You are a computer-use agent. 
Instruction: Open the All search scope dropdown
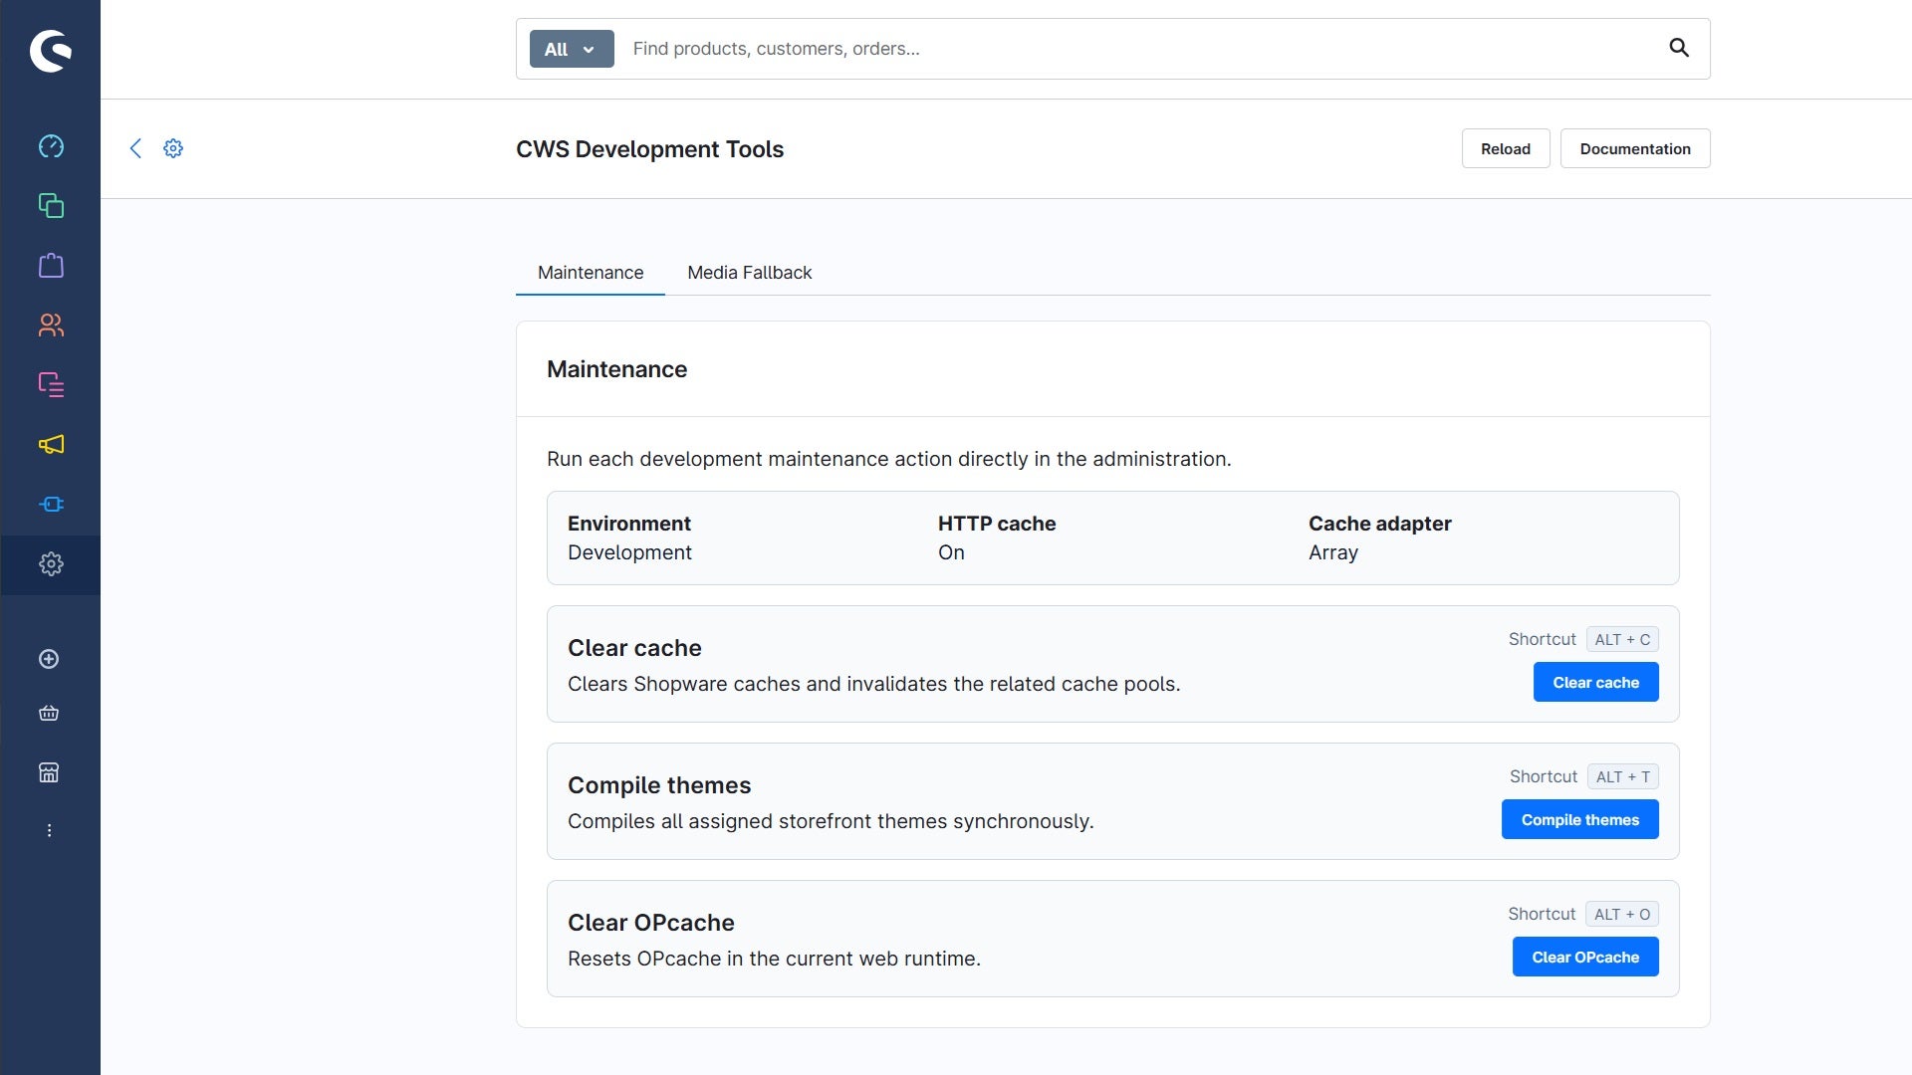[572, 49]
